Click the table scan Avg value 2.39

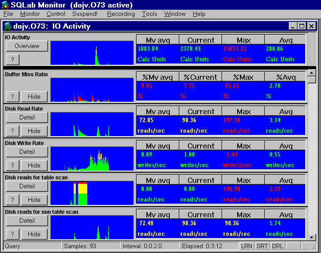pyautogui.click(x=275, y=189)
